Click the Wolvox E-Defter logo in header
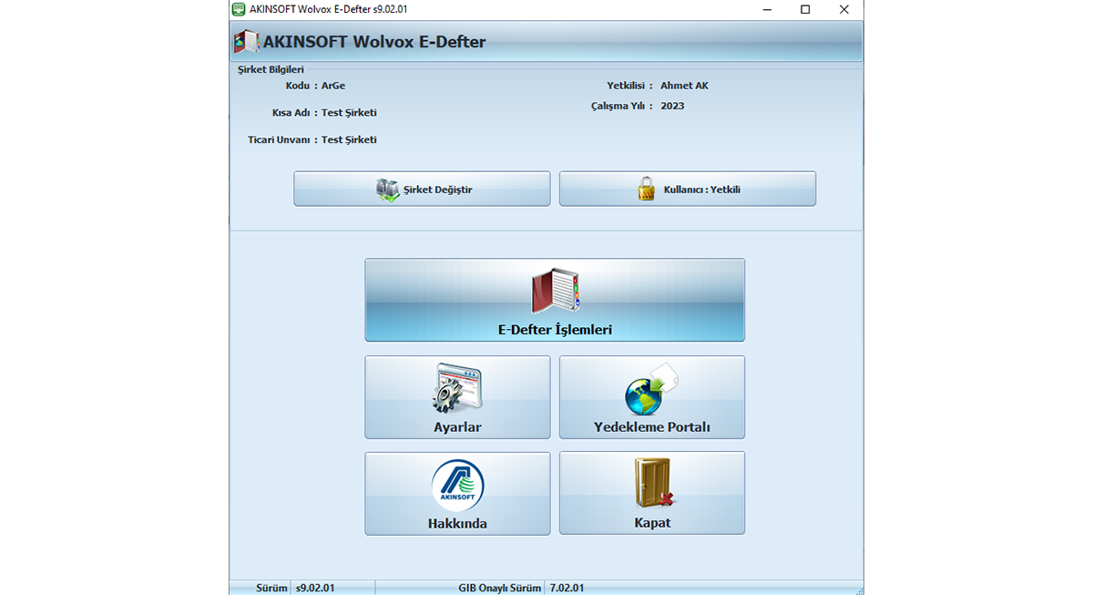This screenshot has height=595, width=1093. point(247,42)
